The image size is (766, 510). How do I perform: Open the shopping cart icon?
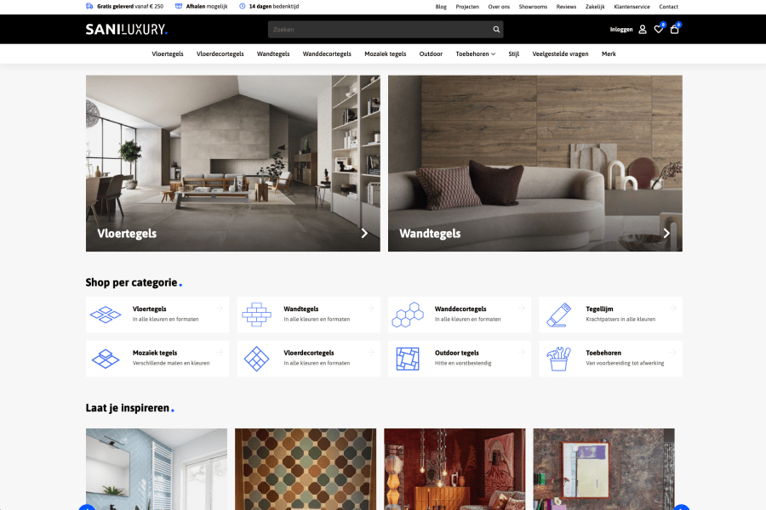[675, 30]
